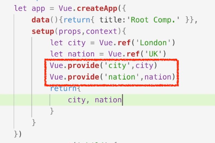Click the 'London' string literal
The image size is (215, 143).
pos(153,43)
